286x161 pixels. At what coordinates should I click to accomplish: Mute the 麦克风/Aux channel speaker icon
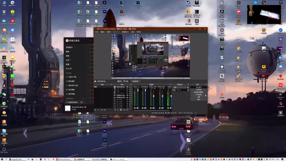pyautogui.click(x=138, y=108)
